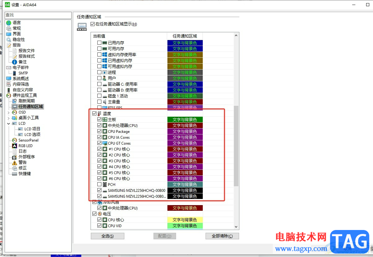Open 报告样式 settings page
The image size is (373, 257).
27,56
